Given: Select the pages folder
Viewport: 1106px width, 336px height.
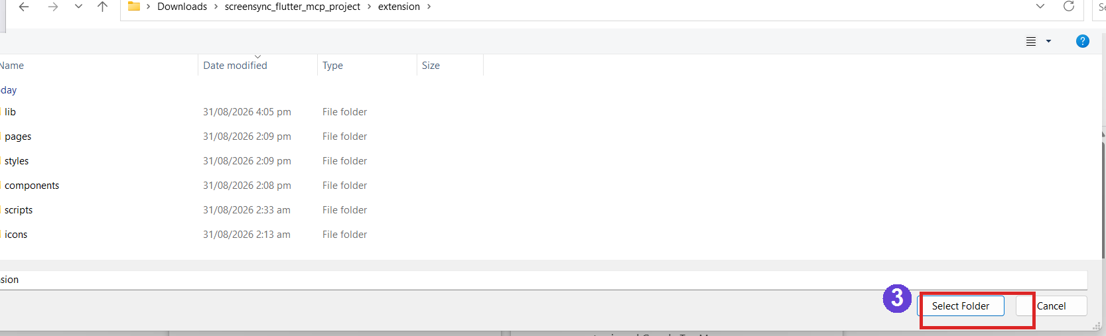Looking at the screenshot, I should click(18, 137).
